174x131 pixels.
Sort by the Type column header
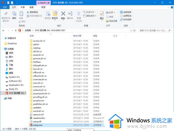(x=95, y=36)
